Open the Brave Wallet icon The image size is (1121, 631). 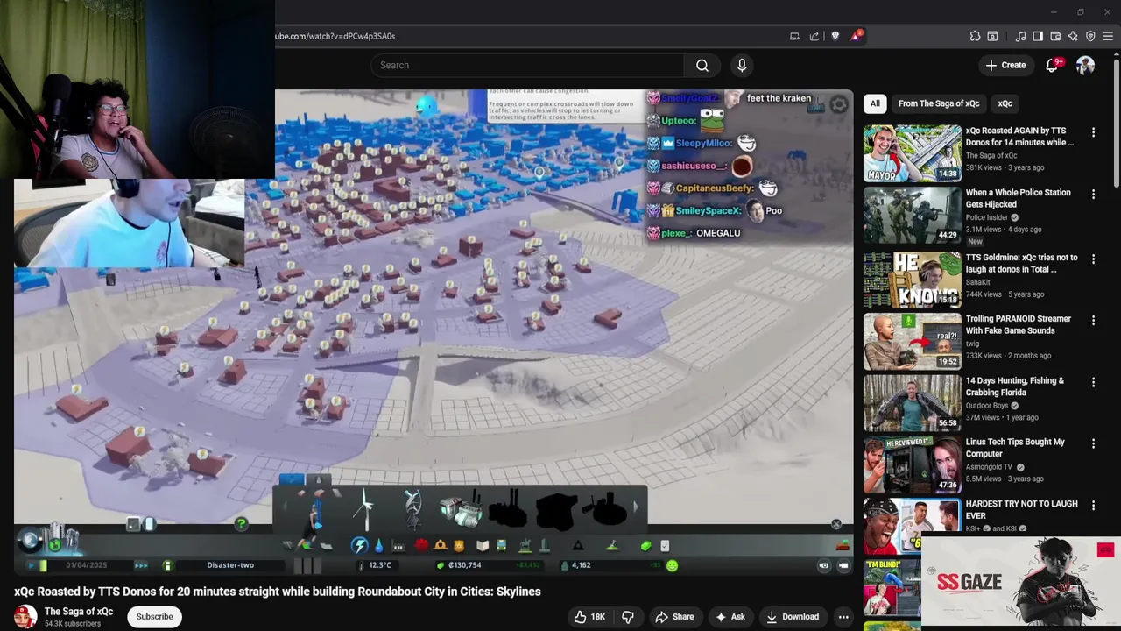coord(1055,36)
